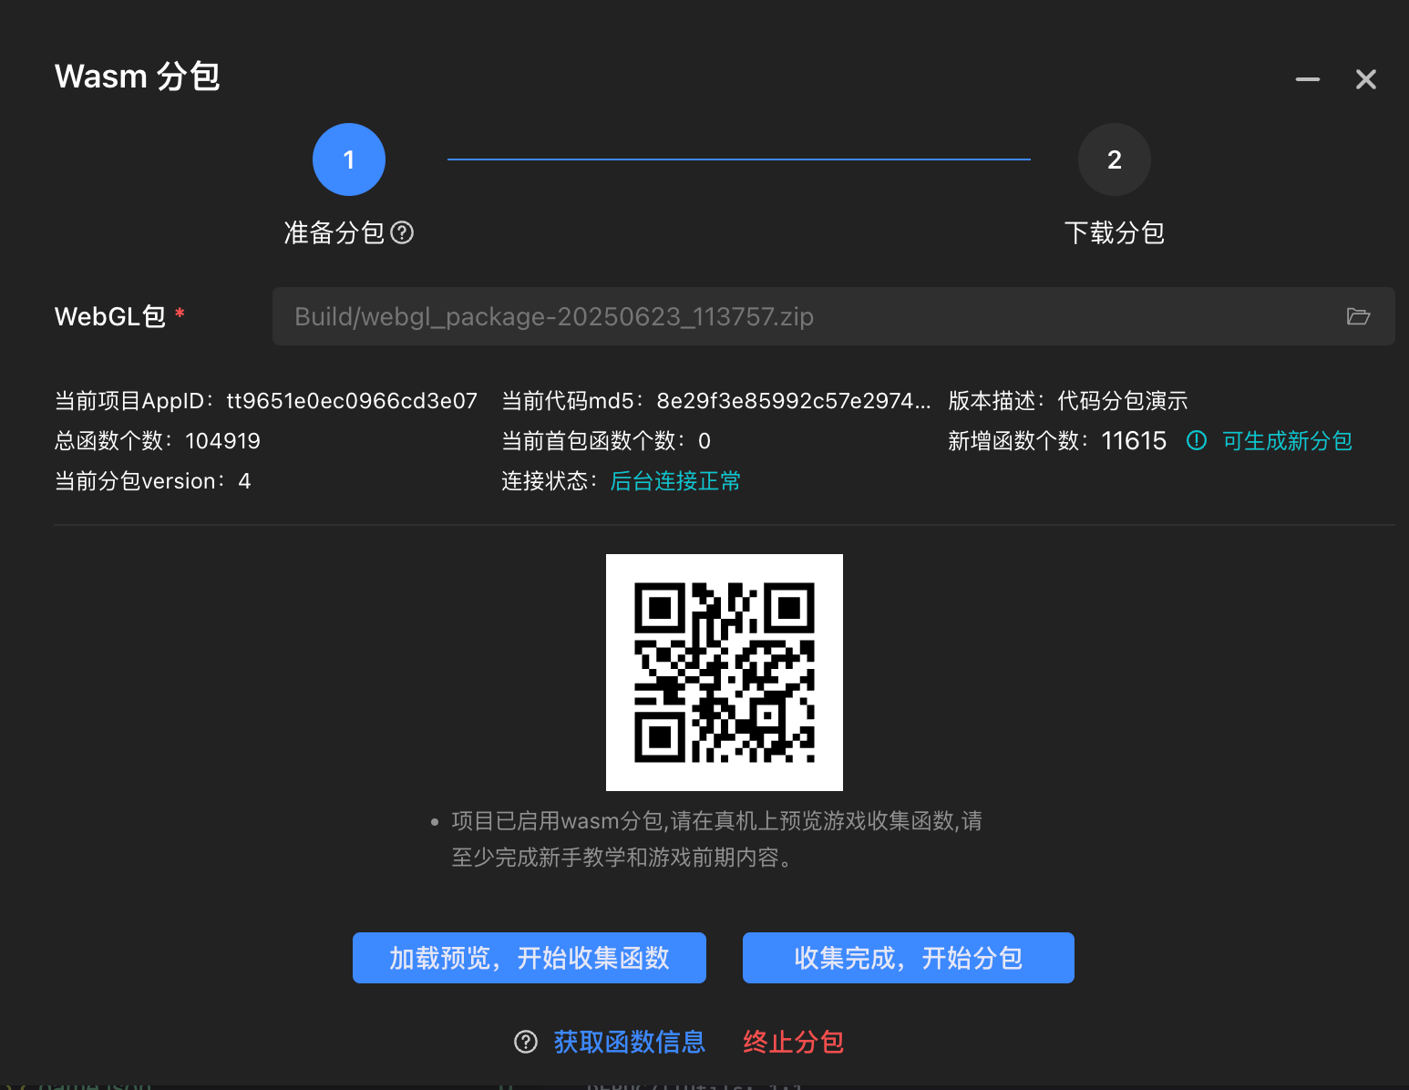Click md5 value 8e29f3e85992c57e2974...
The height and width of the screenshot is (1090, 1409).
[794, 401]
